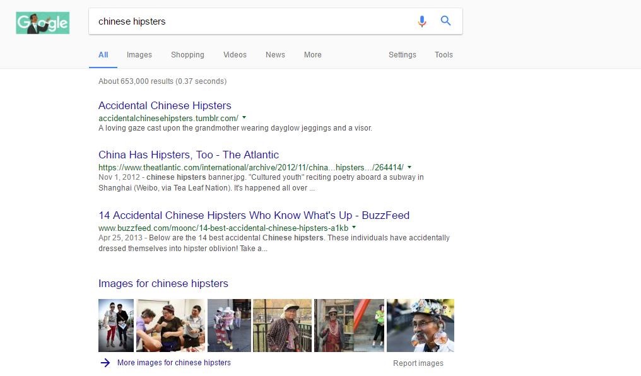
Task: Click the theatlantic.com green URL text
Action: (250, 168)
